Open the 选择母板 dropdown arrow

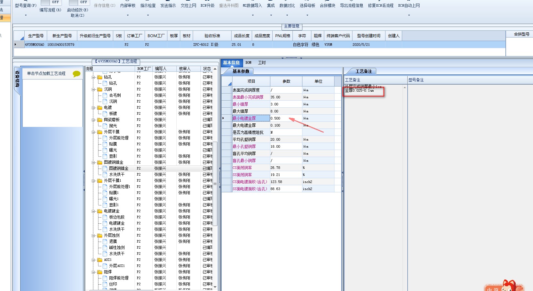pyautogui.click(x=307, y=15)
